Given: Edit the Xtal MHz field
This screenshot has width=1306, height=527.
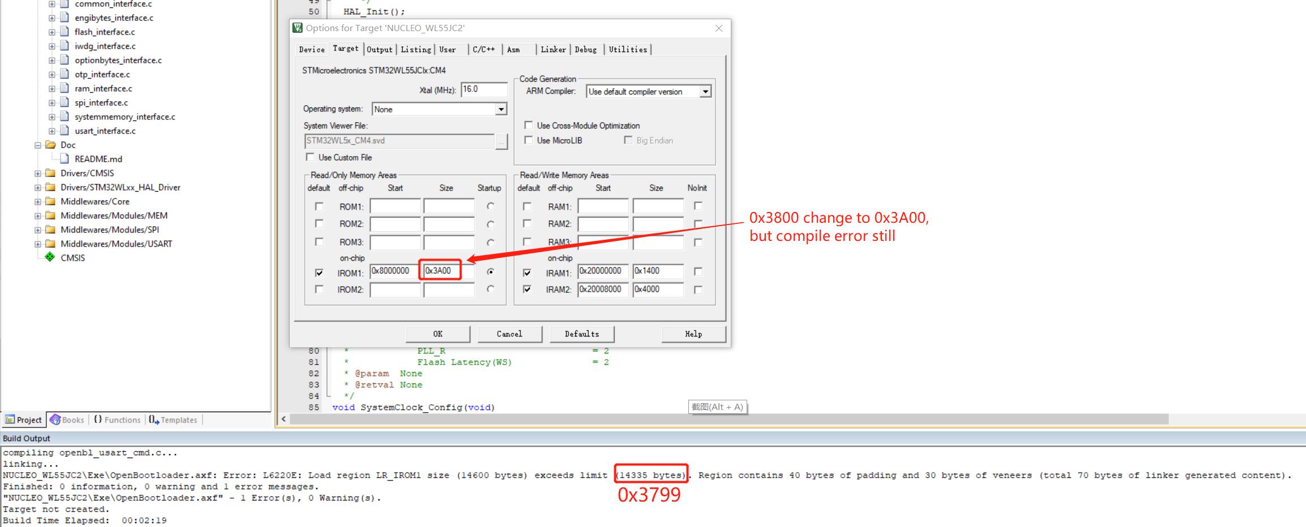Looking at the screenshot, I should 484,89.
